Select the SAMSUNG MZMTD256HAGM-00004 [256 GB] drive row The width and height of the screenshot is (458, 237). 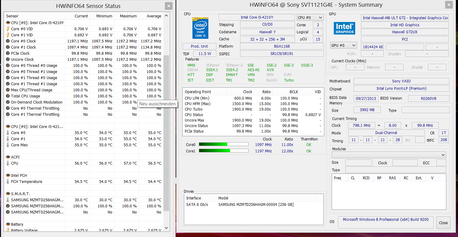tap(254, 204)
